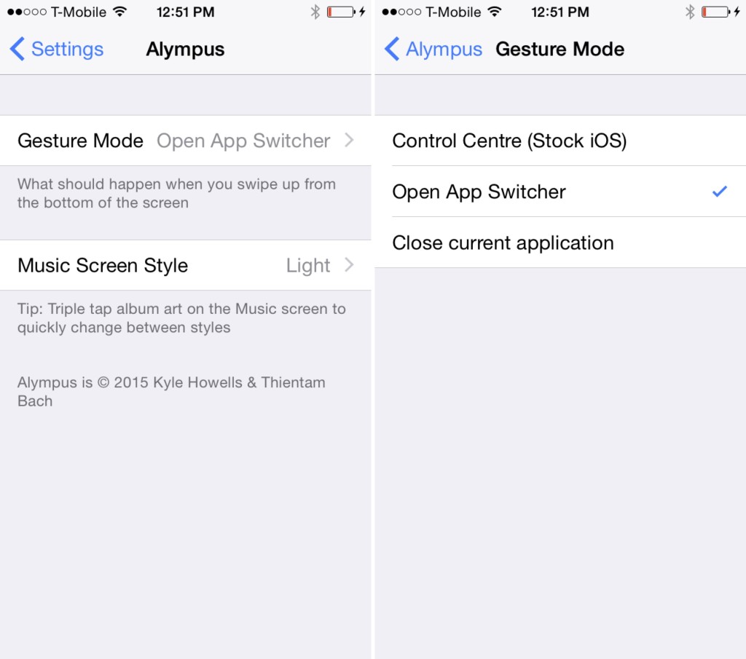
Task: Go back to Alympus page
Action: (x=433, y=49)
